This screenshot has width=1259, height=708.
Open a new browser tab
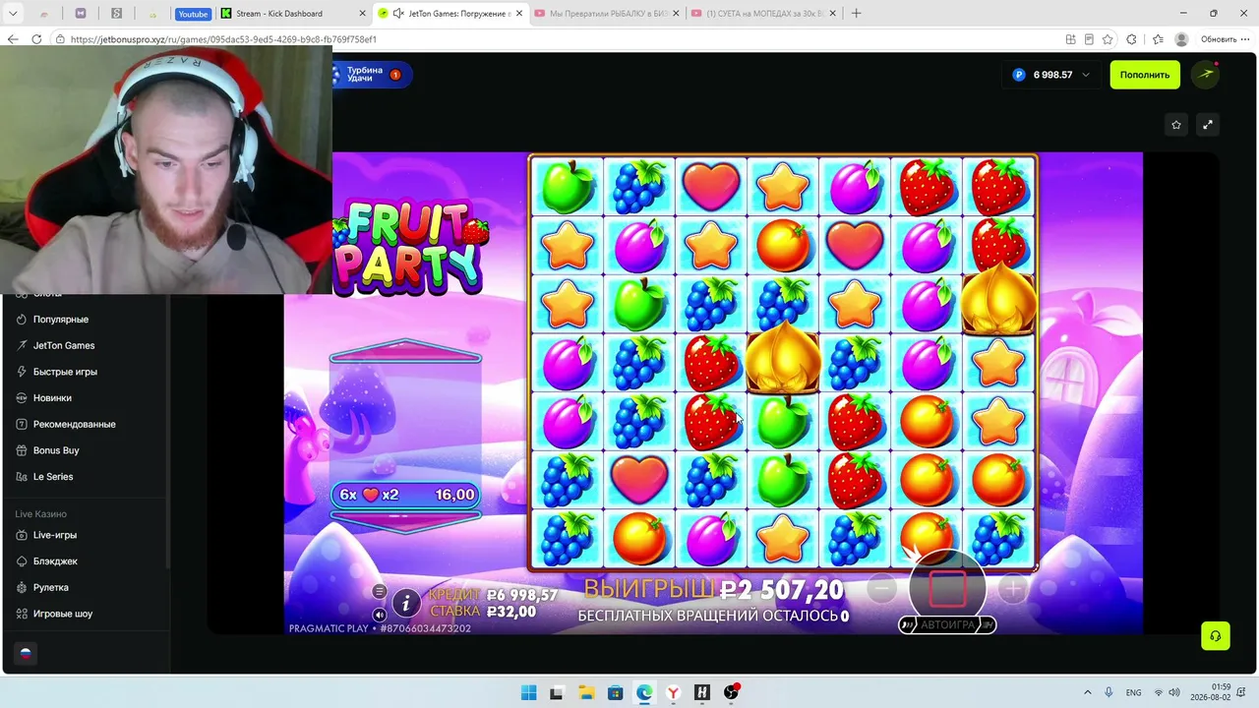[856, 14]
